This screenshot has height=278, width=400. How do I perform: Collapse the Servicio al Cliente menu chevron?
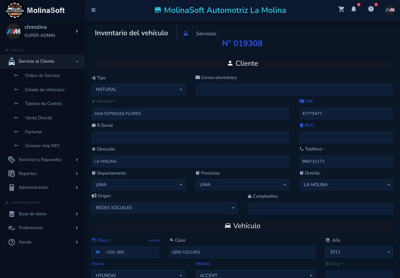click(77, 61)
